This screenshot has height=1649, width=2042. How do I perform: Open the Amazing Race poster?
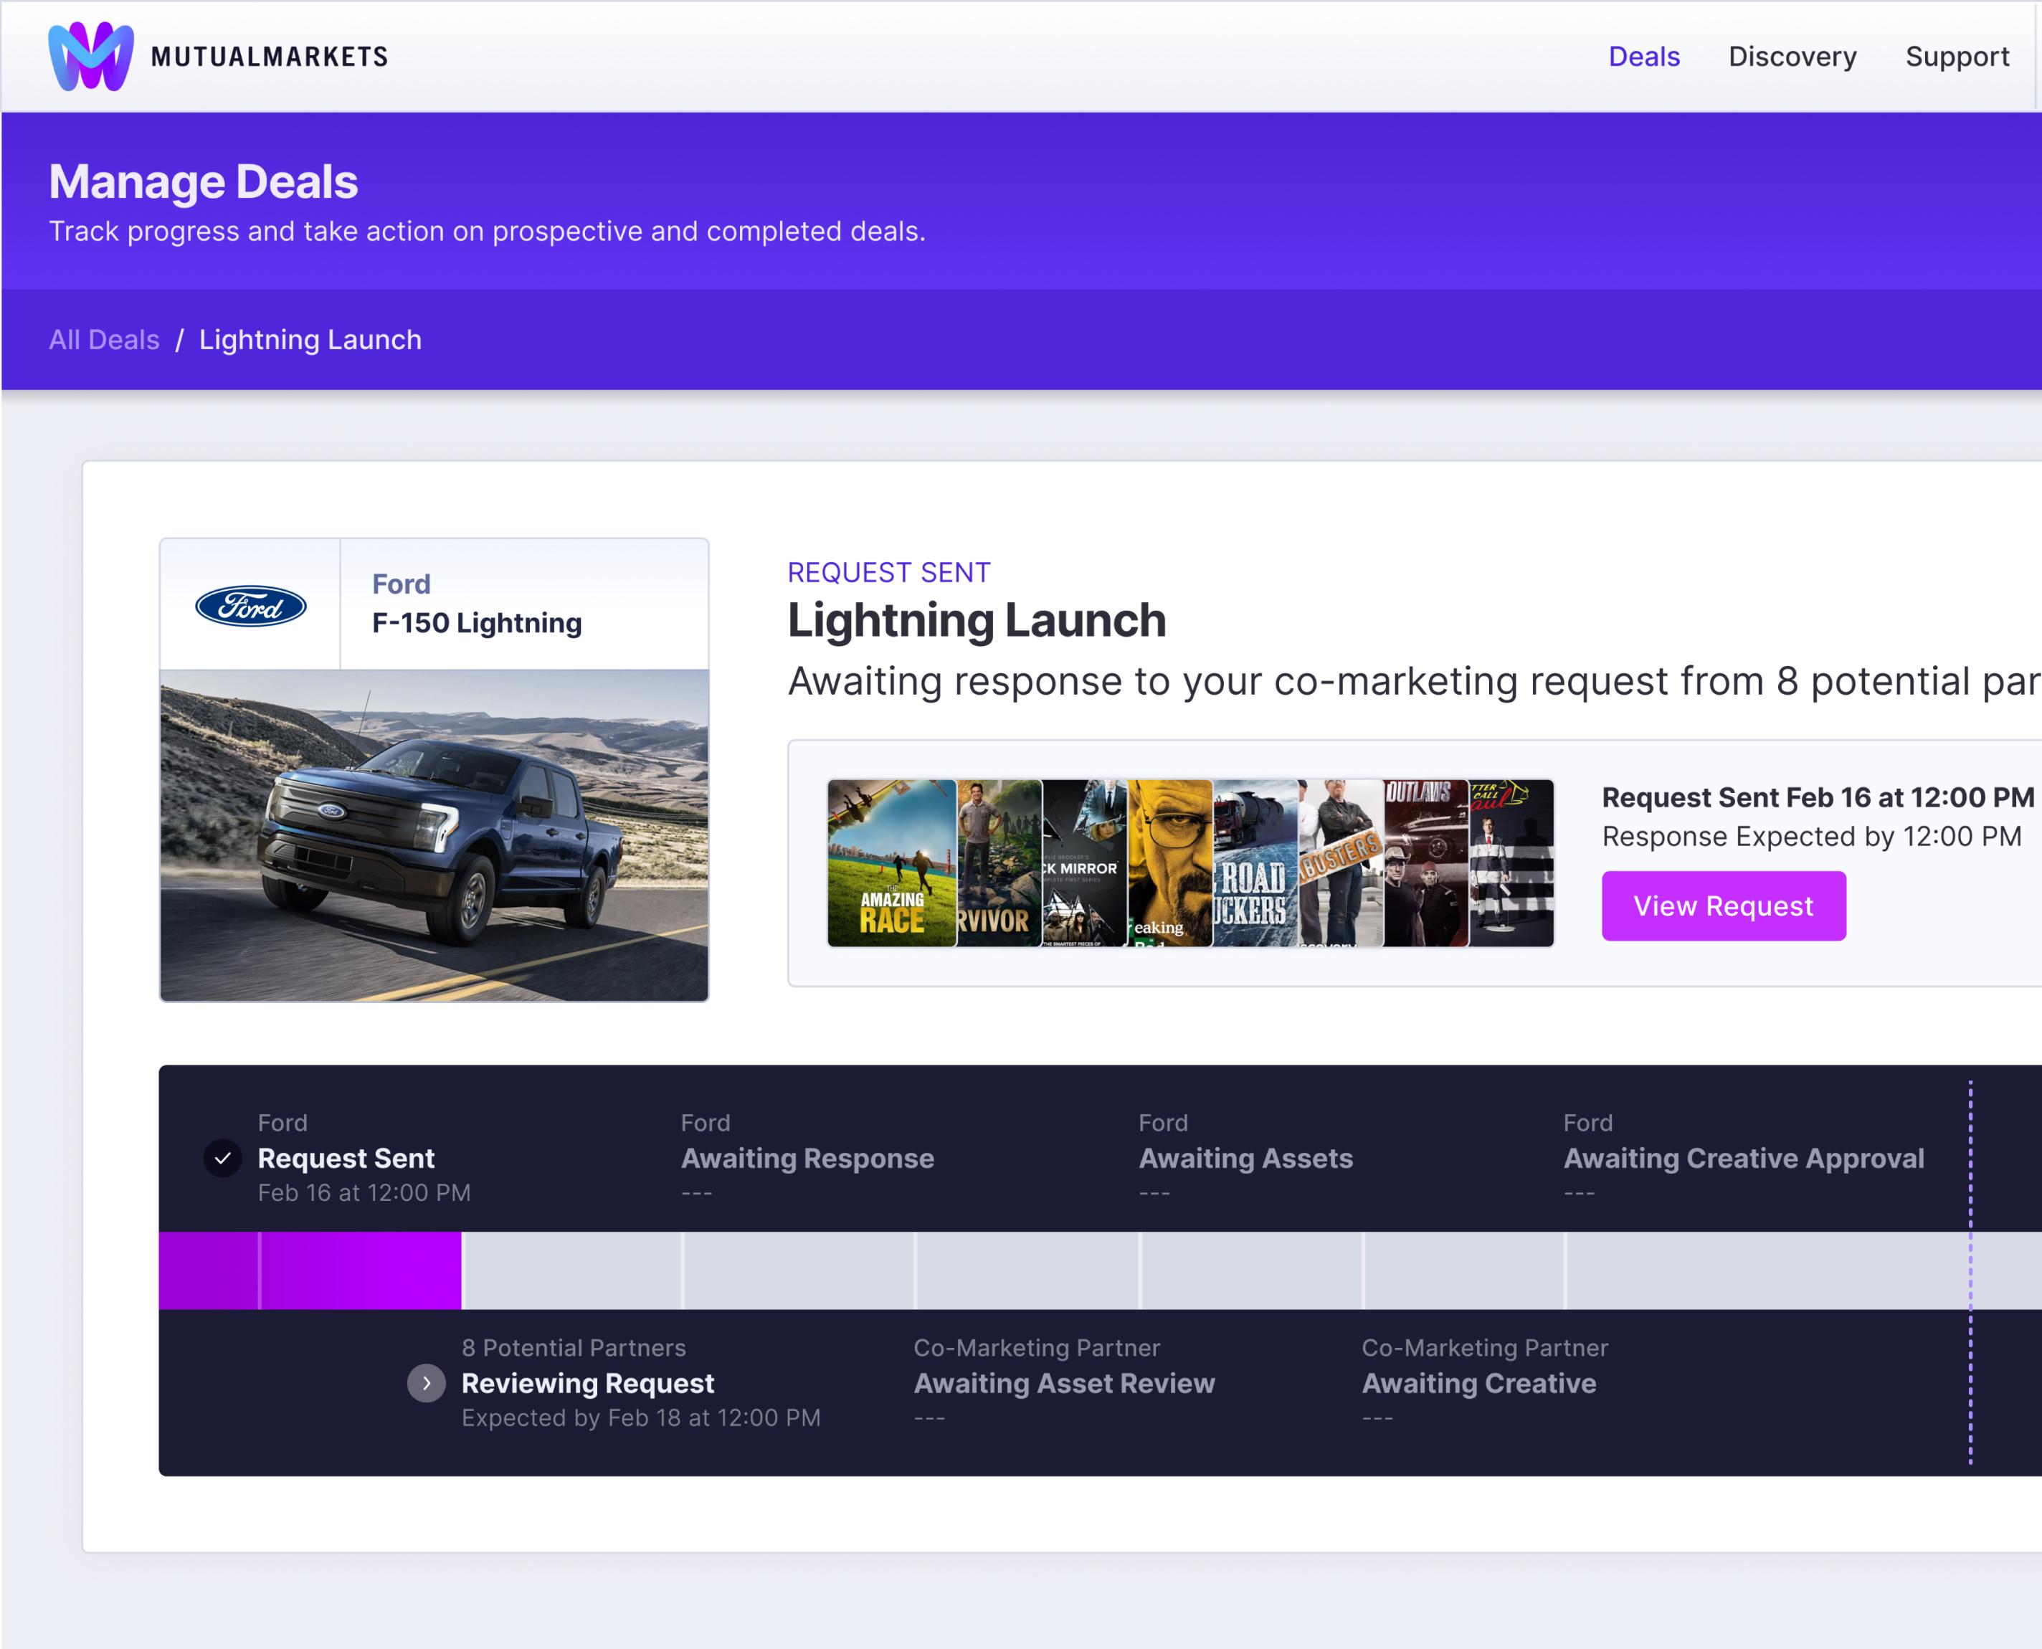coord(892,863)
